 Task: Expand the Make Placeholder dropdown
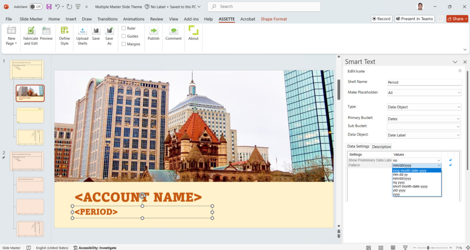click(x=459, y=93)
